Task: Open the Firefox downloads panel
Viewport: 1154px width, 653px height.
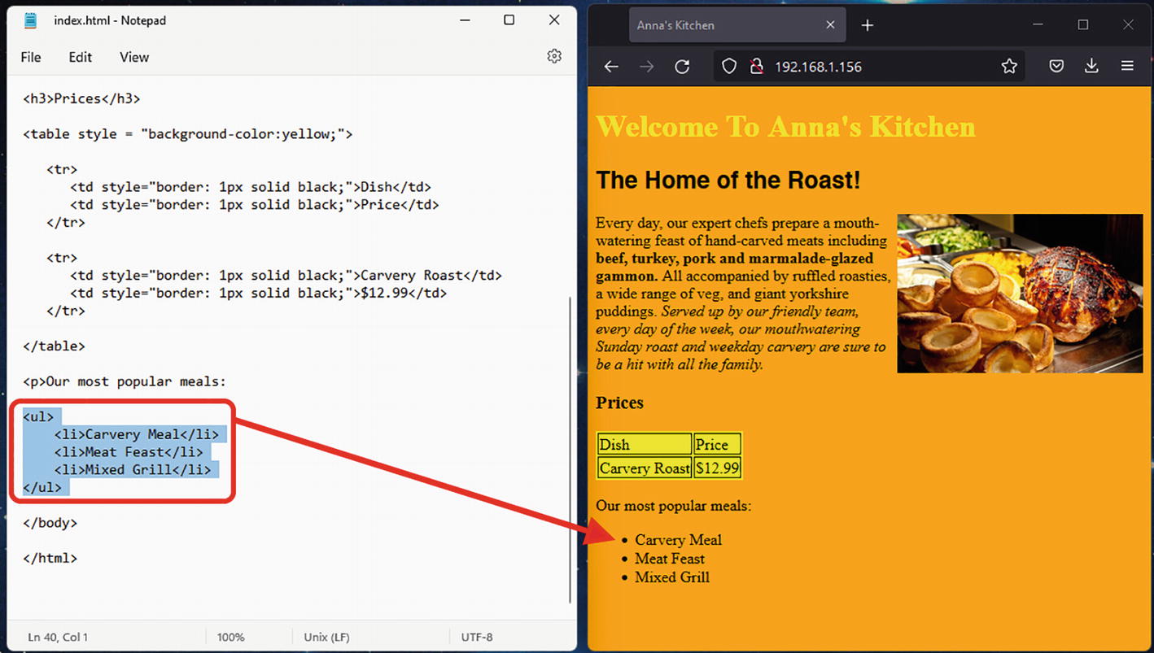Action: pos(1091,67)
